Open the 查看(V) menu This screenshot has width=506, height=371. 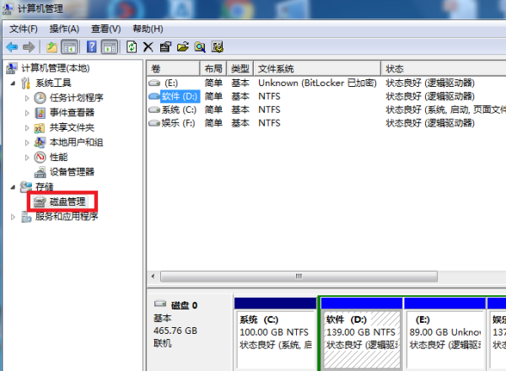pyautogui.click(x=106, y=29)
